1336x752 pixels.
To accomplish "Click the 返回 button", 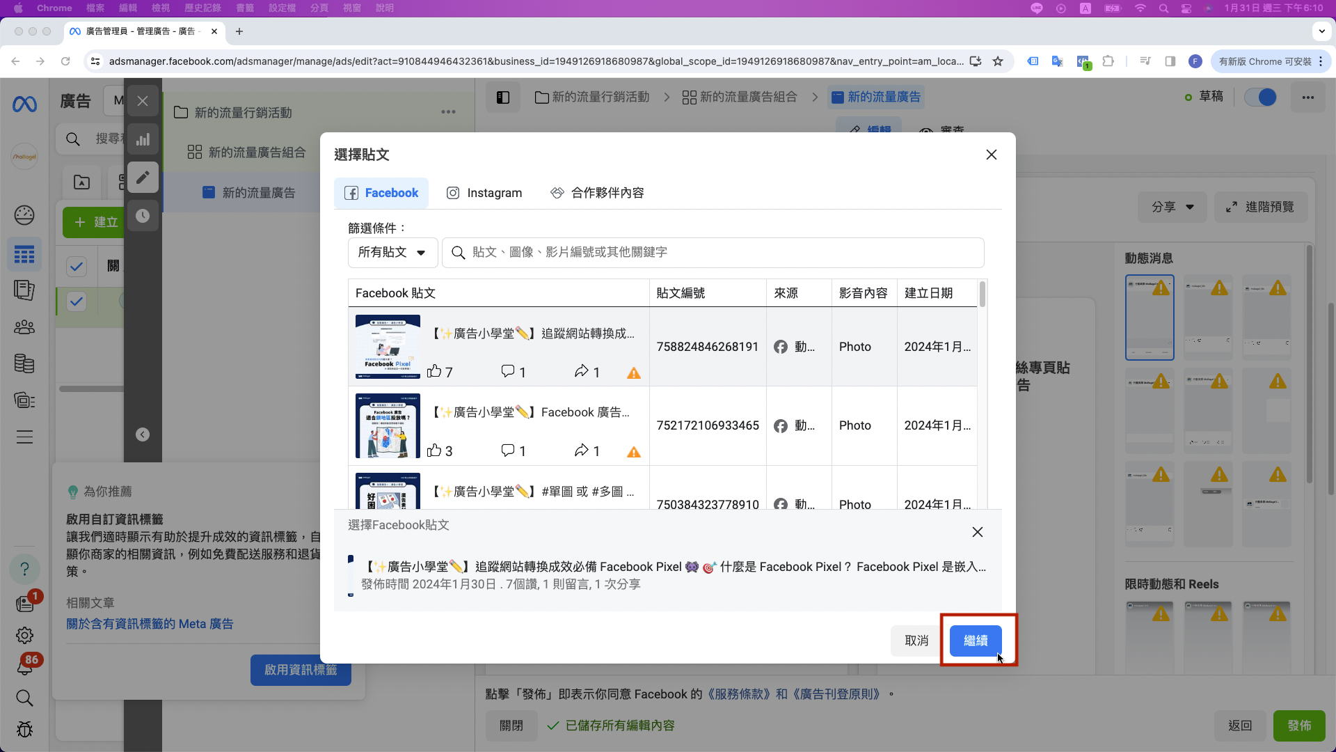I will pos(1240,726).
